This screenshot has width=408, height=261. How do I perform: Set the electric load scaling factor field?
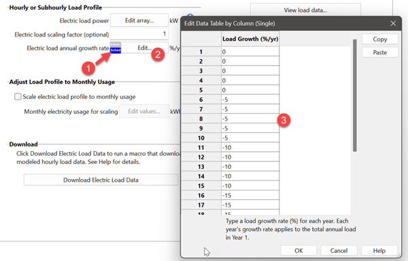pyautogui.click(x=139, y=34)
